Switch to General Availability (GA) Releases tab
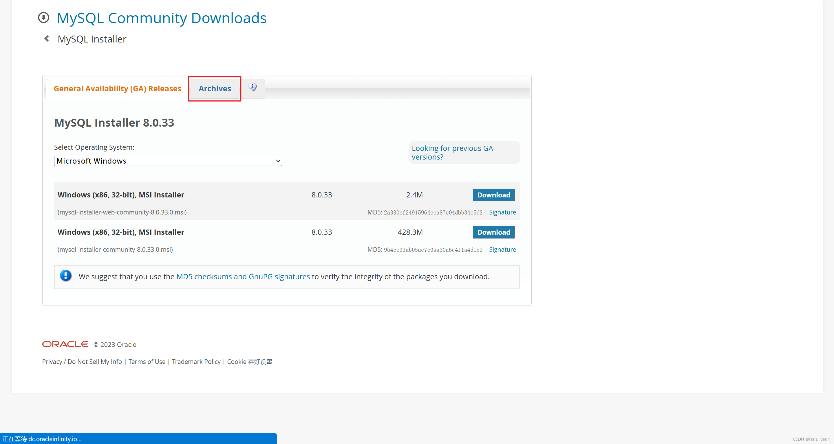 pos(117,88)
